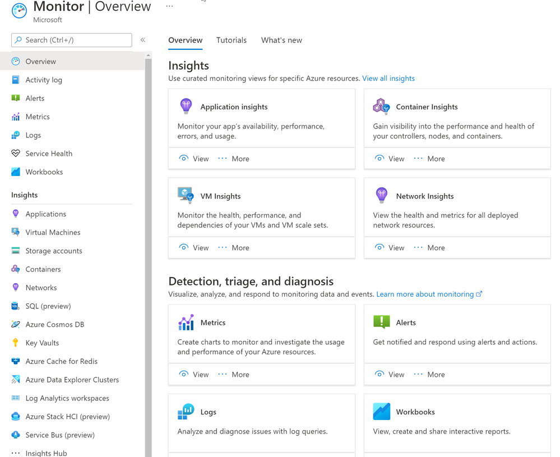Click the Service Health heart icon

click(16, 153)
